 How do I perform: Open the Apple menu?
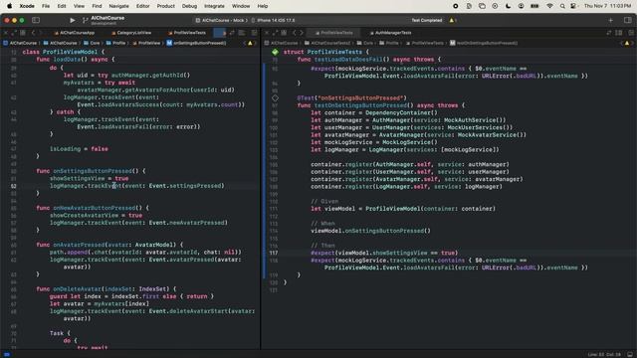pos(9,6)
